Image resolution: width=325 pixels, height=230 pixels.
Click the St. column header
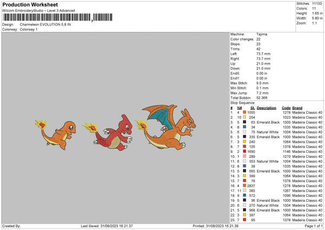(252, 107)
